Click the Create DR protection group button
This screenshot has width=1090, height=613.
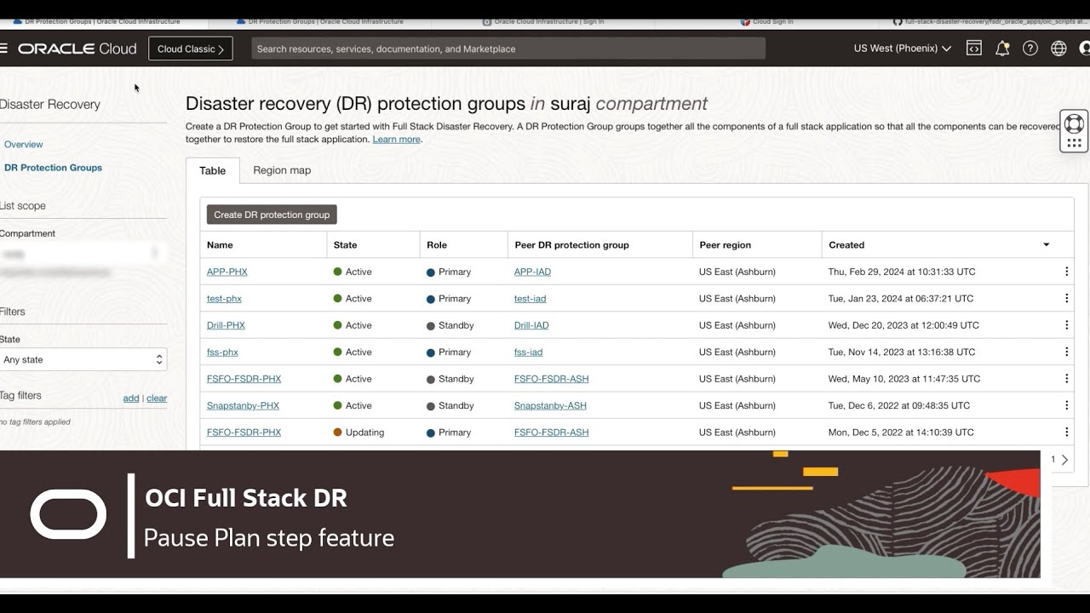tap(272, 215)
